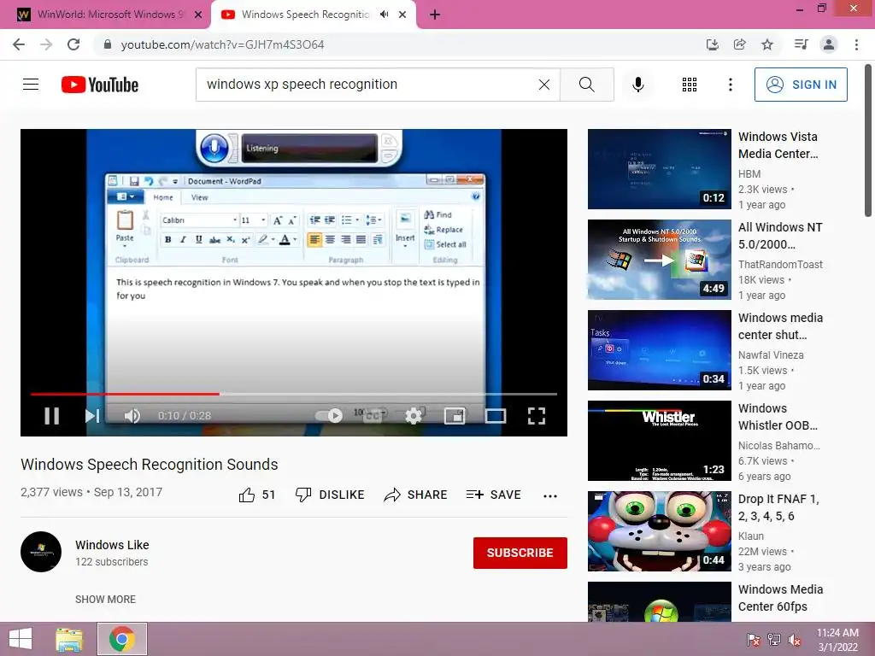
Task: Mute the video player volume
Action: pyautogui.click(x=132, y=416)
